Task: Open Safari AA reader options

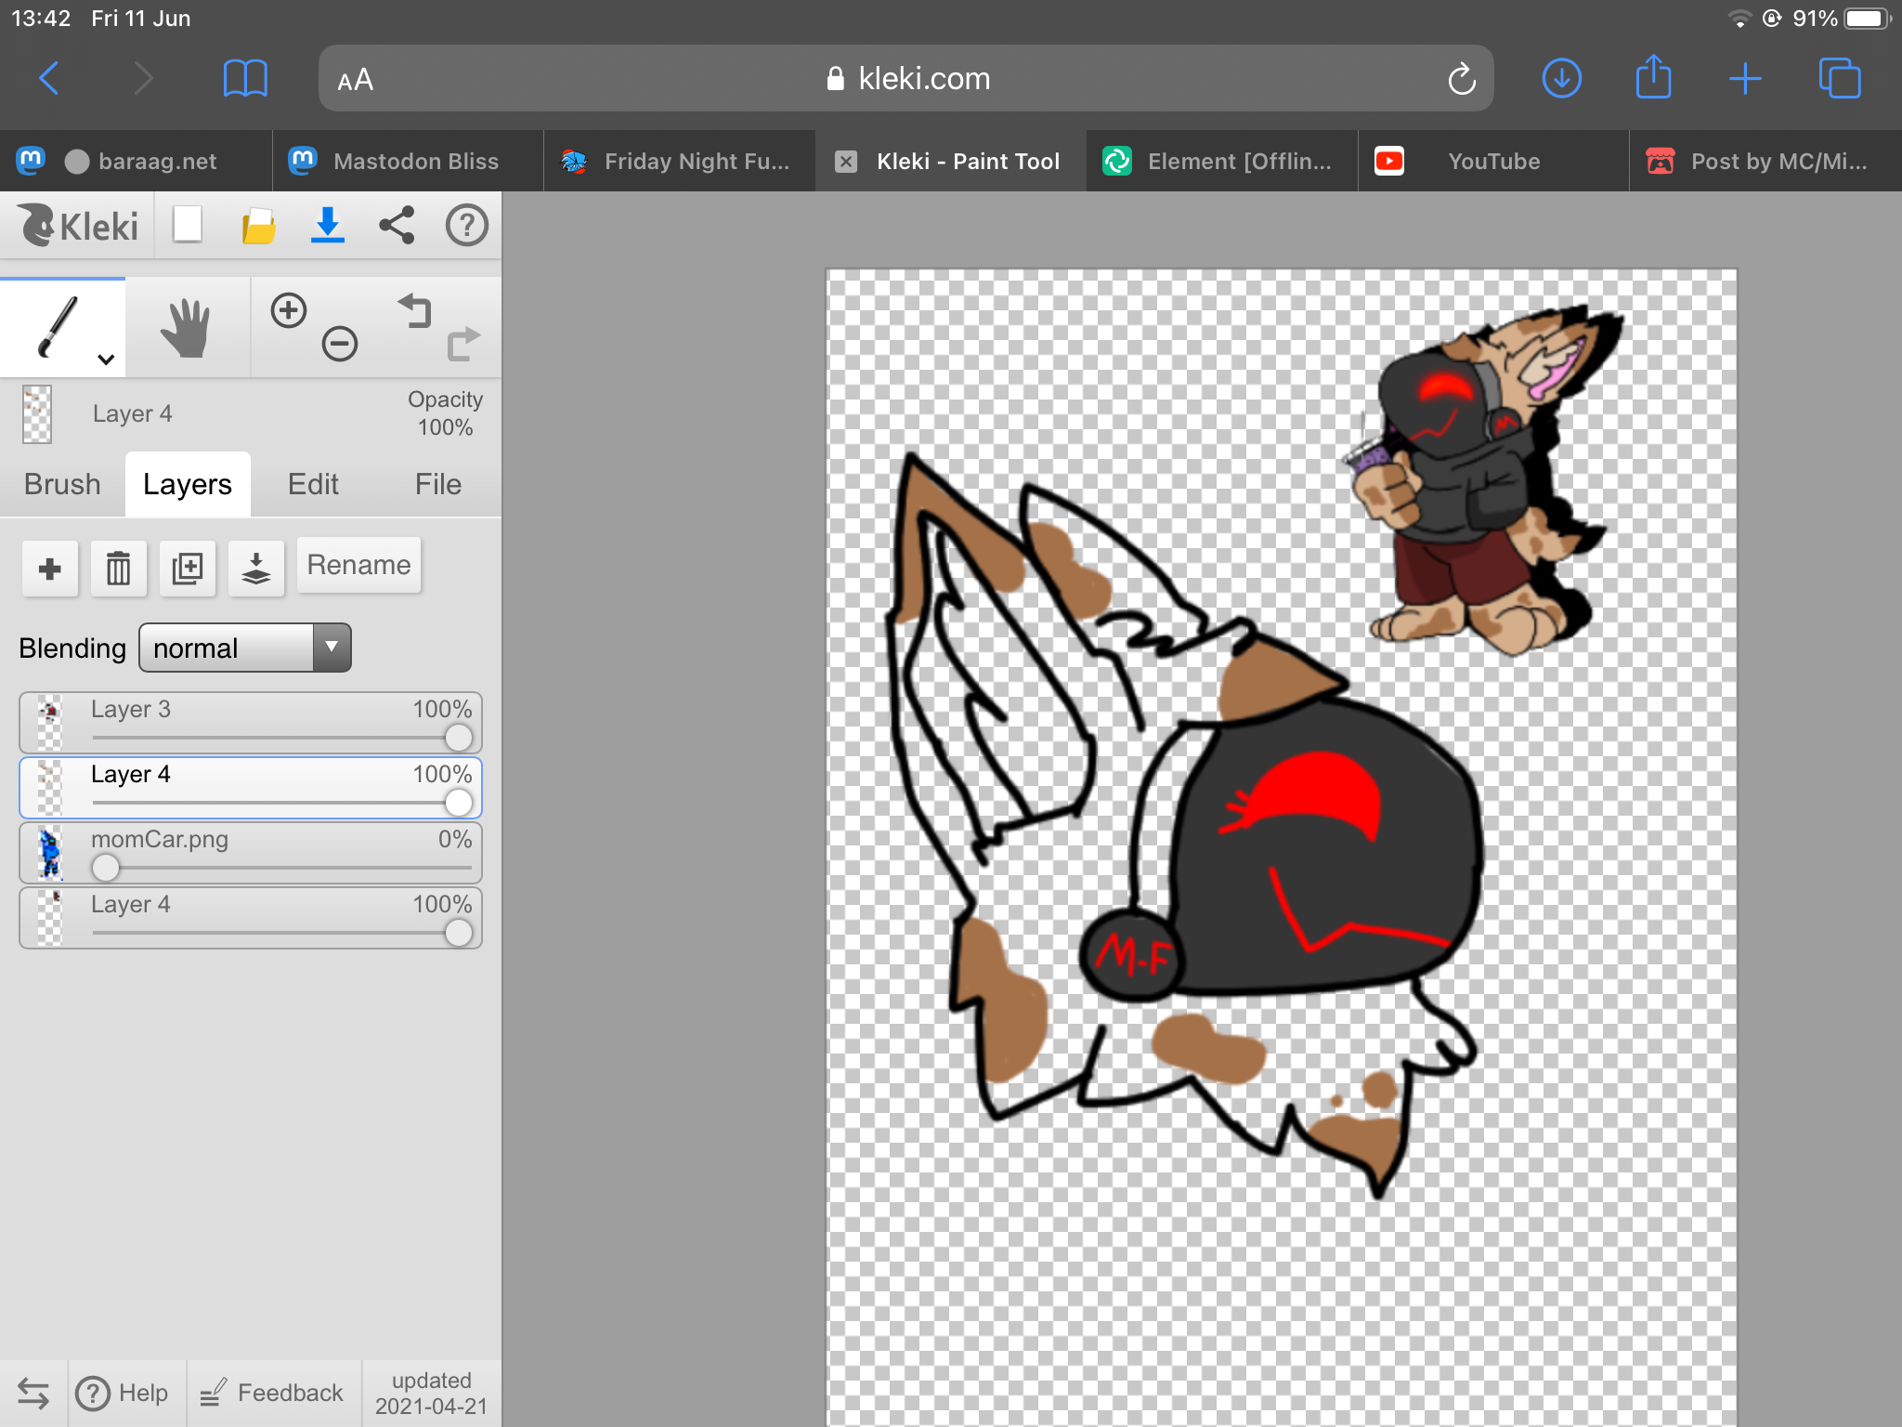Action: coord(355,80)
